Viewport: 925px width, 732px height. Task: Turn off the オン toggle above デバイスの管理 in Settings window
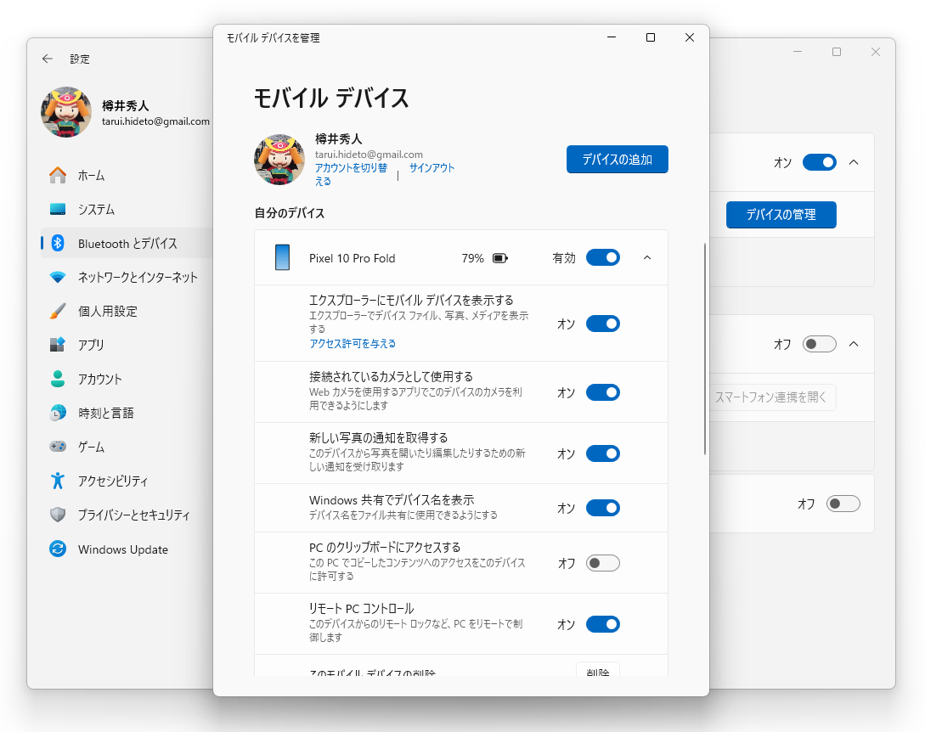[820, 162]
